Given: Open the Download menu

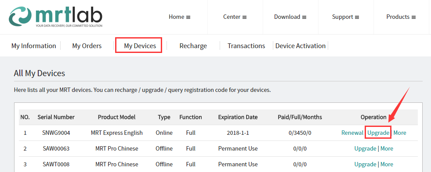Looking at the screenshot, I should (x=290, y=17).
